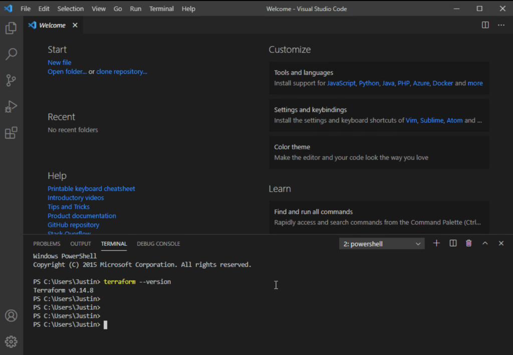Click the Accounts icon in activity bar

click(11, 316)
